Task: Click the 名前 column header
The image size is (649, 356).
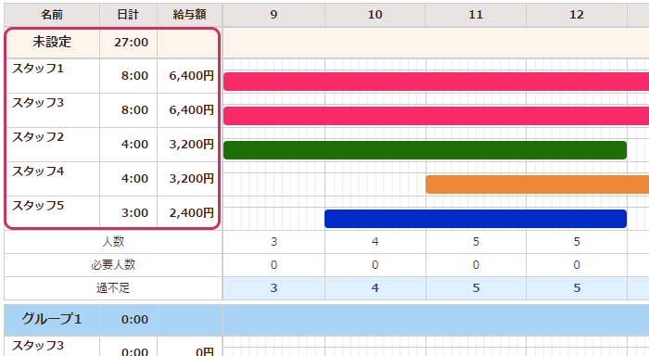Action: [52, 15]
